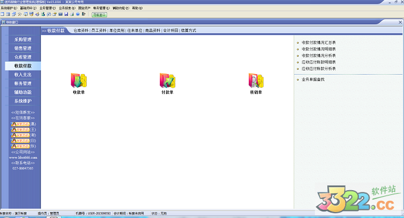Click the QQ chat badge labeled (高)
Viewport: 404px width, 218px height.
tap(20, 124)
